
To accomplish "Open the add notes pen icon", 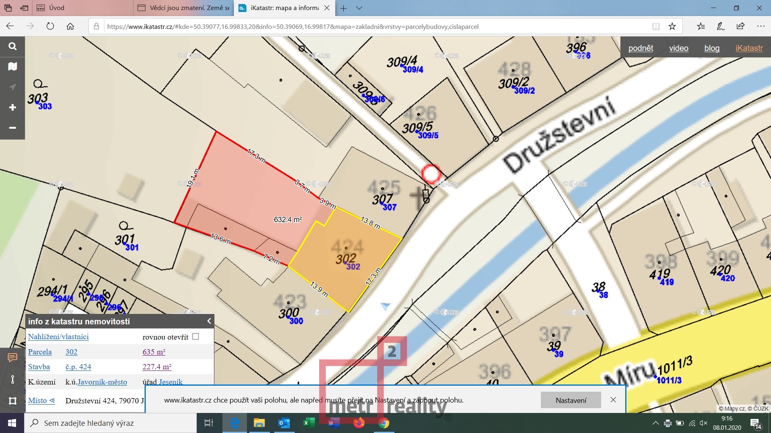I will pyautogui.click(x=721, y=26).
